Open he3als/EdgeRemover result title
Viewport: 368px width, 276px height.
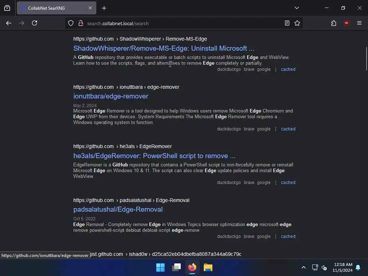(x=154, y=156)
